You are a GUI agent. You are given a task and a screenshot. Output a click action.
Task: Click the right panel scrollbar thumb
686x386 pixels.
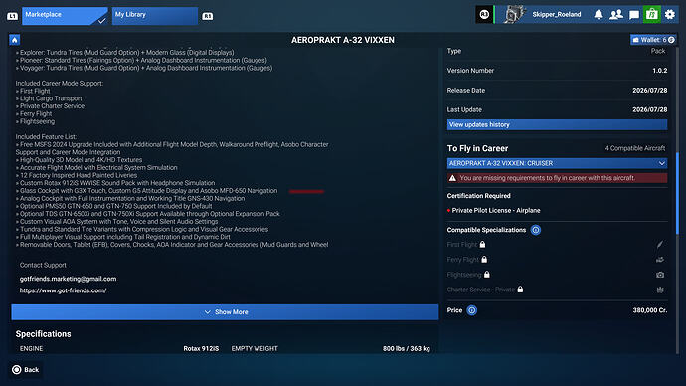click(678, 193)
